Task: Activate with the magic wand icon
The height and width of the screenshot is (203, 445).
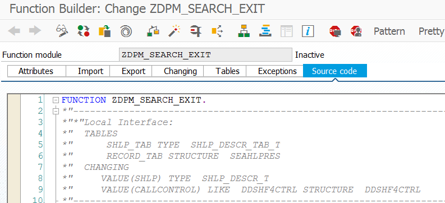Action: point(175,31)
